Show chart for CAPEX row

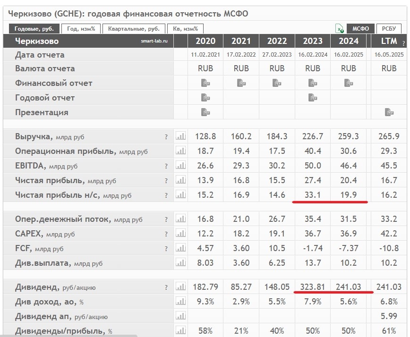(x=181, y=233)
